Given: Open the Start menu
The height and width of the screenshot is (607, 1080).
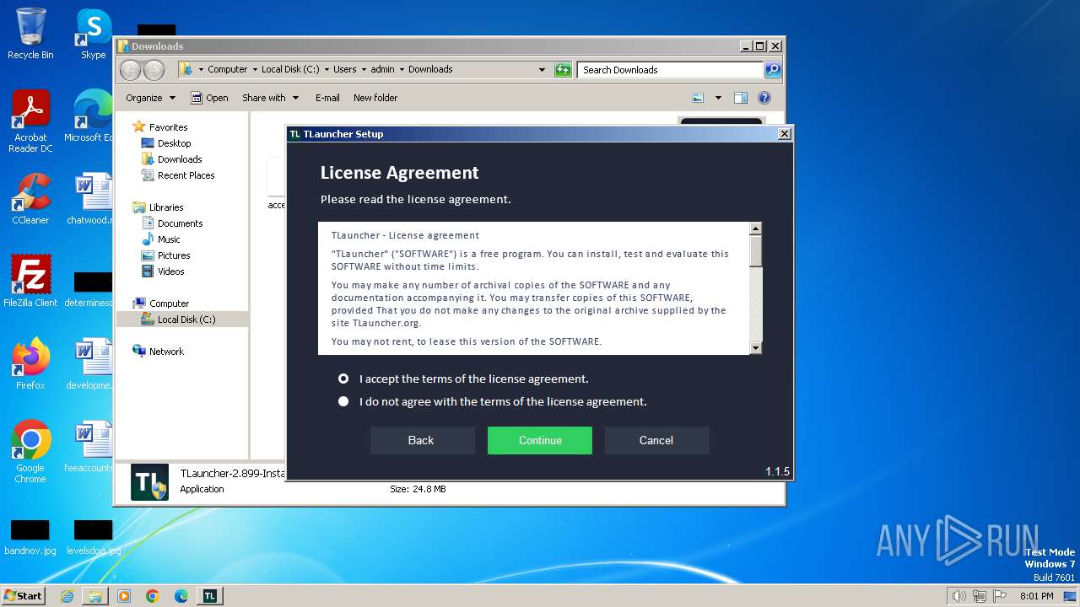Looking at the screenshot, I should (24, 596).
